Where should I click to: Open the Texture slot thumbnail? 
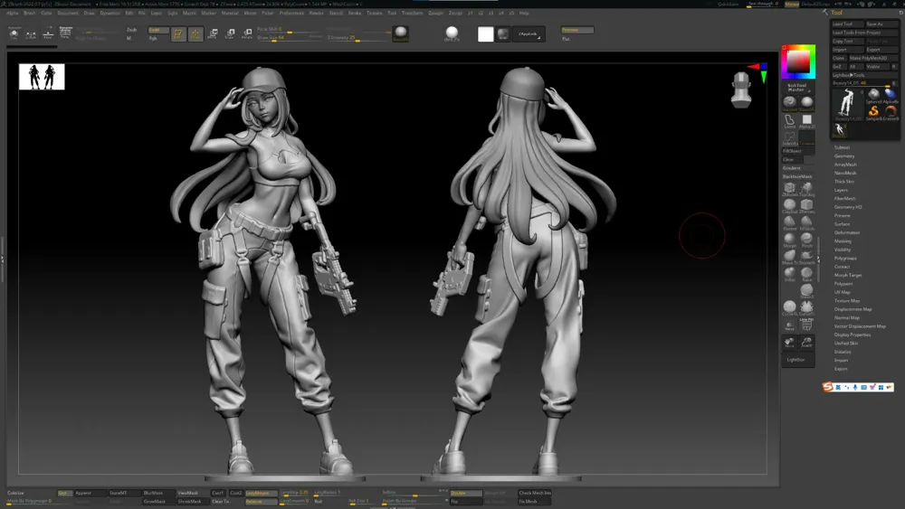click(806, 138)
